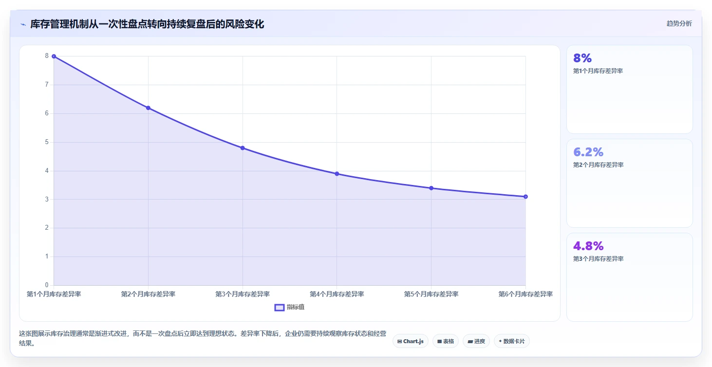
Task: Toggle the 指标值 legend item
Action: 290,307
